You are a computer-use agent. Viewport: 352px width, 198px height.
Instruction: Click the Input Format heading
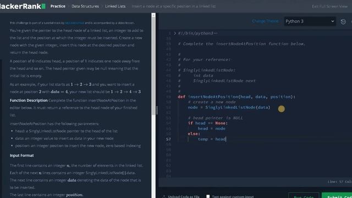(21, 155)
